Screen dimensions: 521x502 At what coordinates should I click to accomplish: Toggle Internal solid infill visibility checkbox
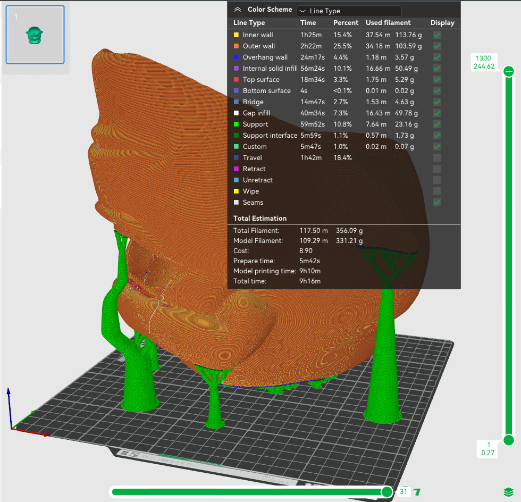[437, 69]
